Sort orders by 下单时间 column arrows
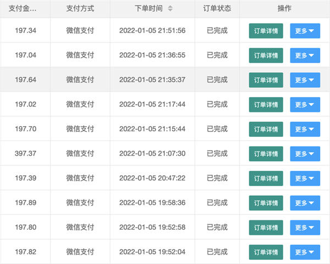 click(x=170, y=9)
